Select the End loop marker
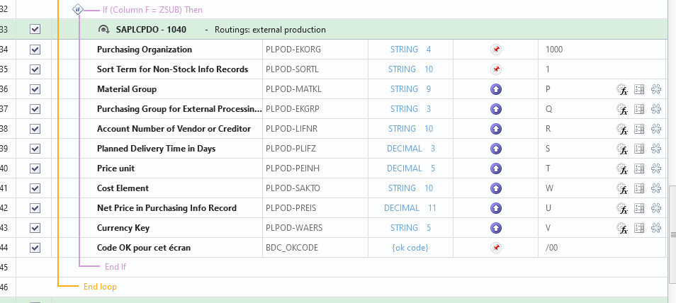 100,287
